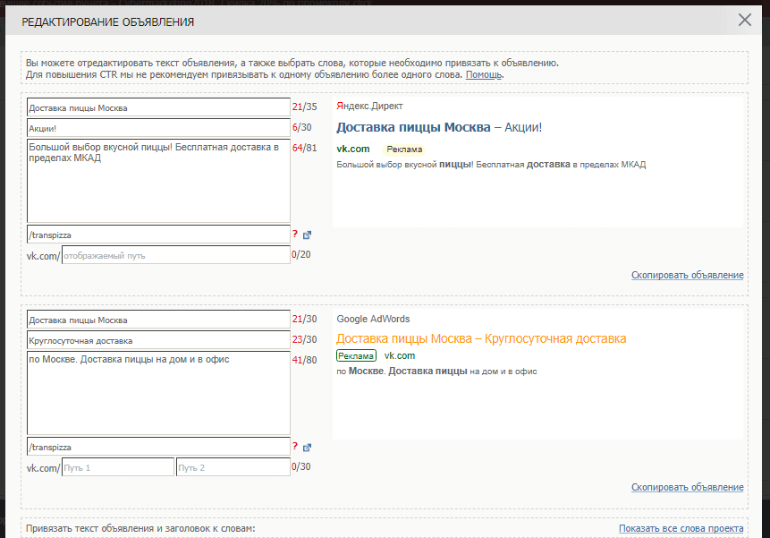Click the Google ad /transpizza URL field

(x=157, y=447)
